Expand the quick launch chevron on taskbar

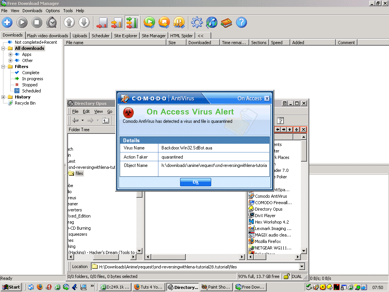pyautogui.click(x=92, y=286)
